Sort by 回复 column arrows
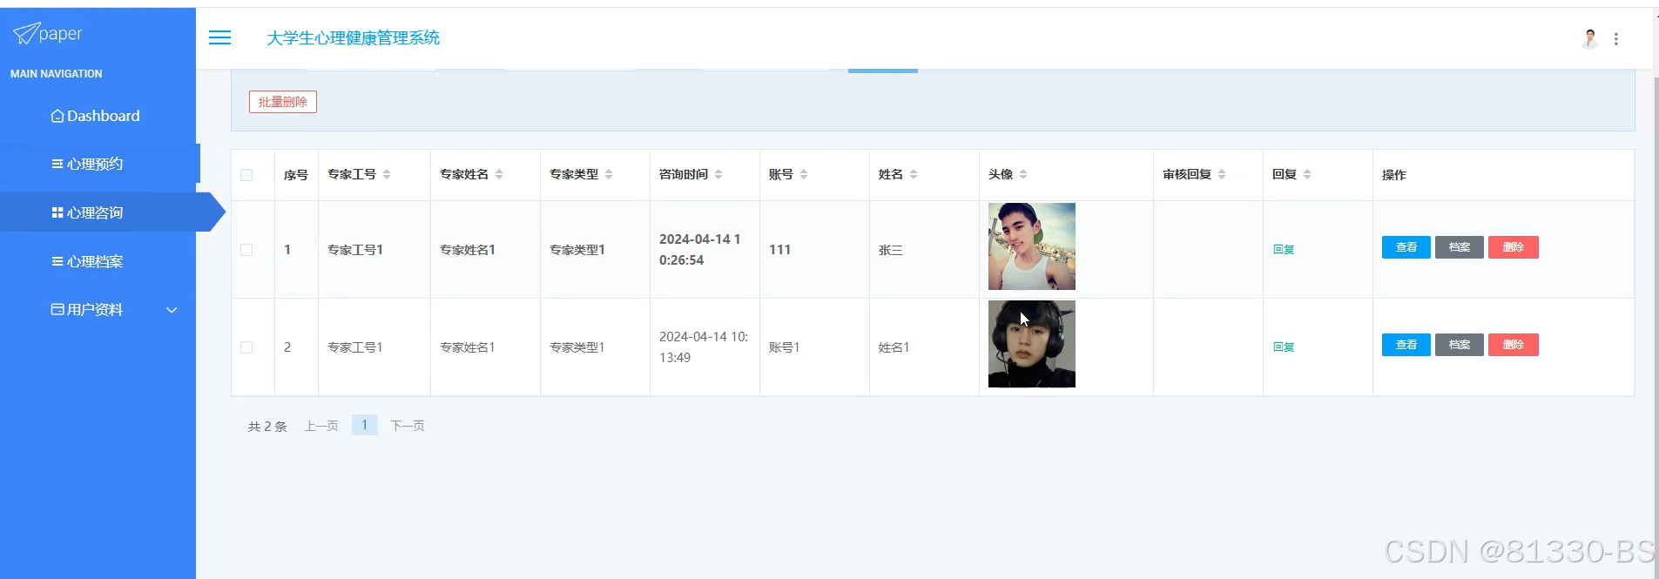 point(1307,174)
